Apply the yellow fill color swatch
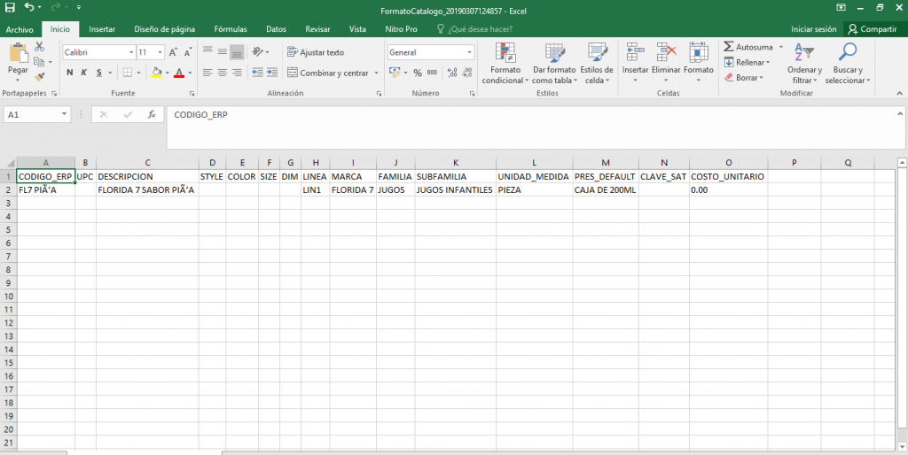The image size is (908, 455). coord(156,73)
